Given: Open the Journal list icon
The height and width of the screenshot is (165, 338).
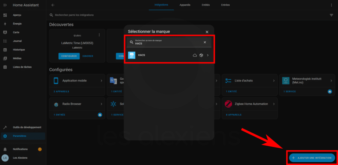Looking at the screenshot, I should (5, 41).
